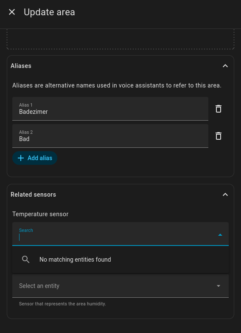Click the Aliases section heading

tap(21, 66)
